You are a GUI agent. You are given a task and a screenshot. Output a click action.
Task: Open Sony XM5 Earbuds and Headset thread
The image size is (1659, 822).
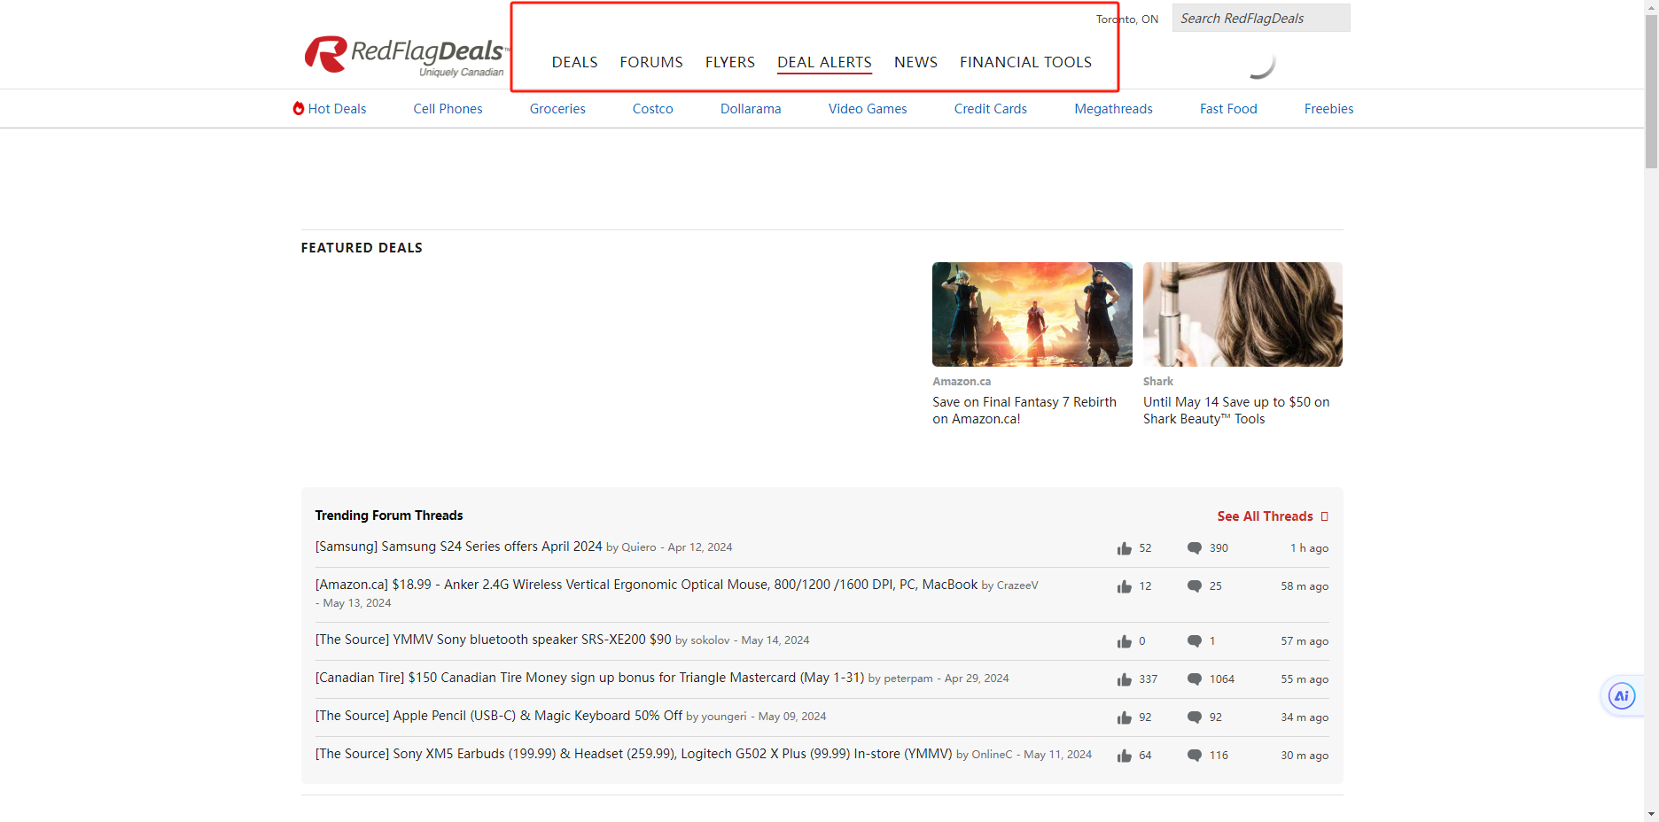[634, 754]
